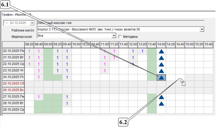This screenshot has height=127, width=216.
Task: Click the 14:00 triangle on 22.10.2025 Ср
Action: coord(161,65)
